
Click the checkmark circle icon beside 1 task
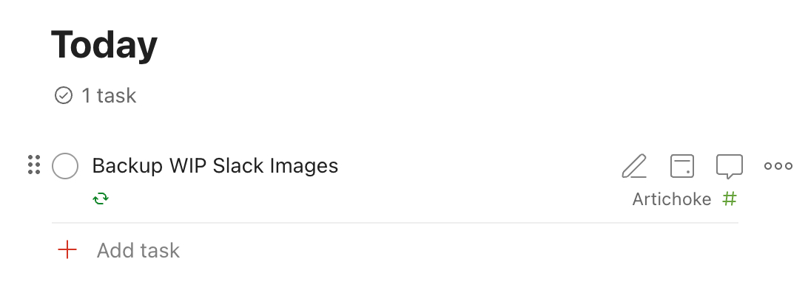(64, 95)
